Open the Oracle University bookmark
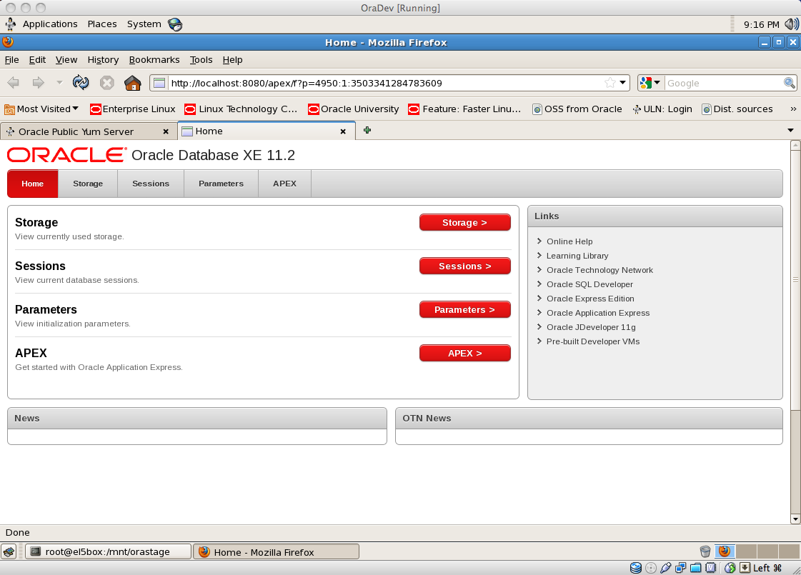Viewport: 801px width, 575px height. pos(354,109)
